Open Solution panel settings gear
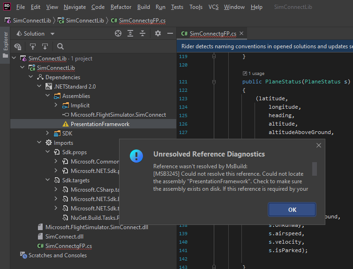 pyautogui.click(x=158, y=34)
